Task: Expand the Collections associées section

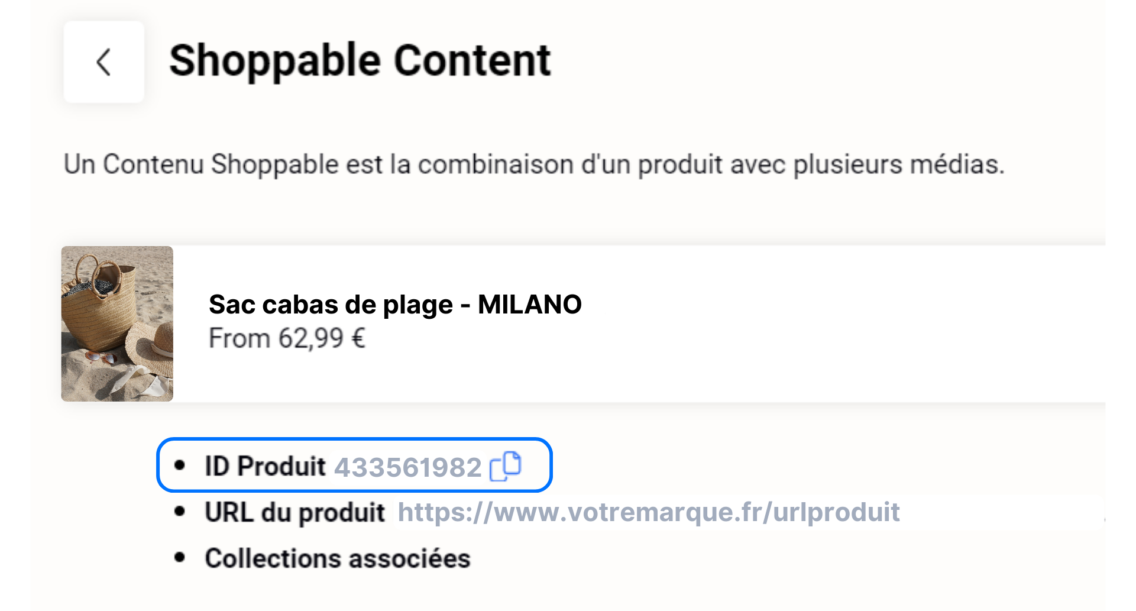Action: (338, 557)
